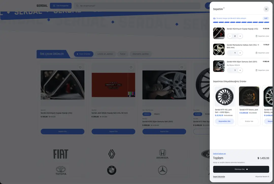This screenshot has width=274, height=184.
Task: Close the Sepetim cart drawer
Action: [266, 9]
